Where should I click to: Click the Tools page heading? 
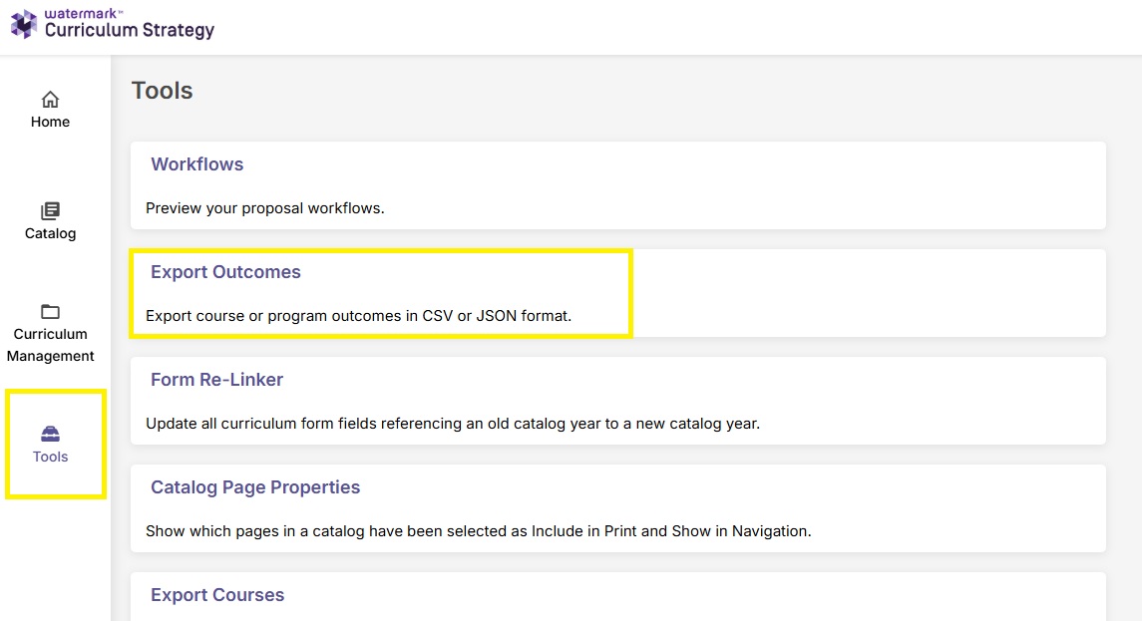163,91
